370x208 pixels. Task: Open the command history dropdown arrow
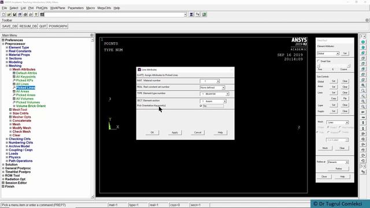185,14
